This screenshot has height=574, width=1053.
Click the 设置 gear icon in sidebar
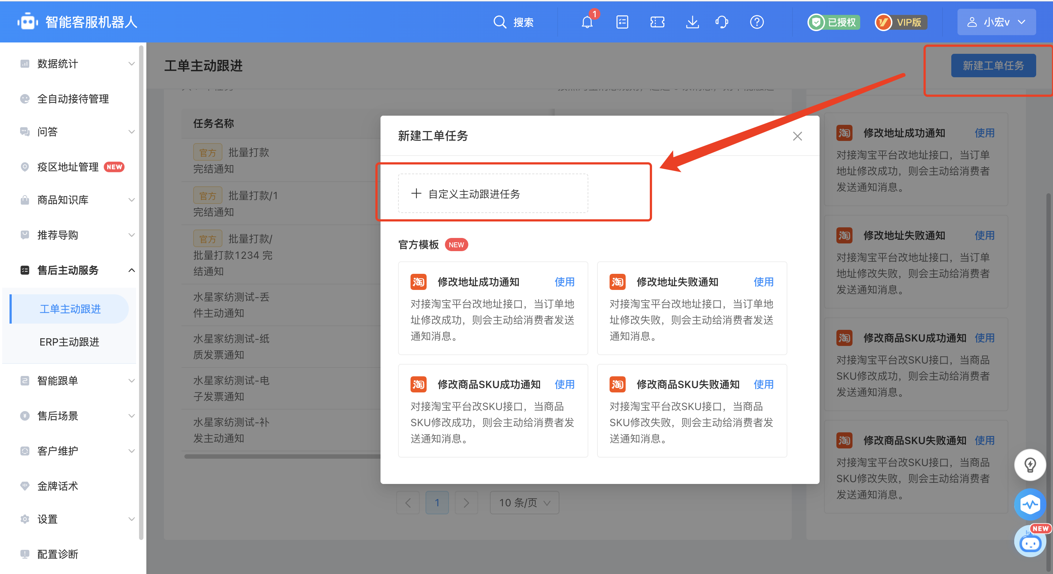pos(25,519)
